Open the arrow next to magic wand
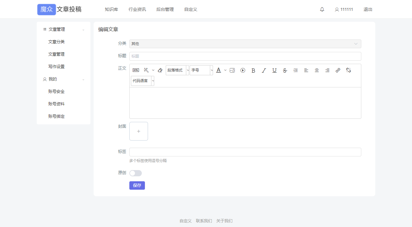 153,70
